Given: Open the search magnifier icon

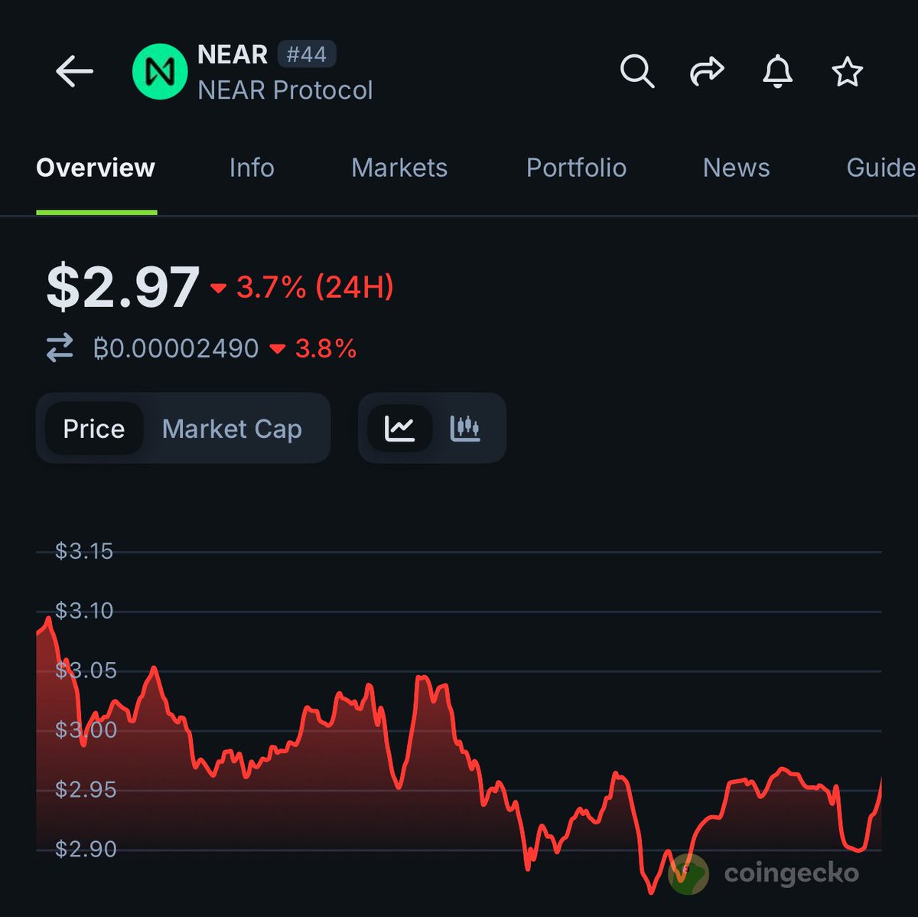Looking at the screenshot, I should pos(636,72).
